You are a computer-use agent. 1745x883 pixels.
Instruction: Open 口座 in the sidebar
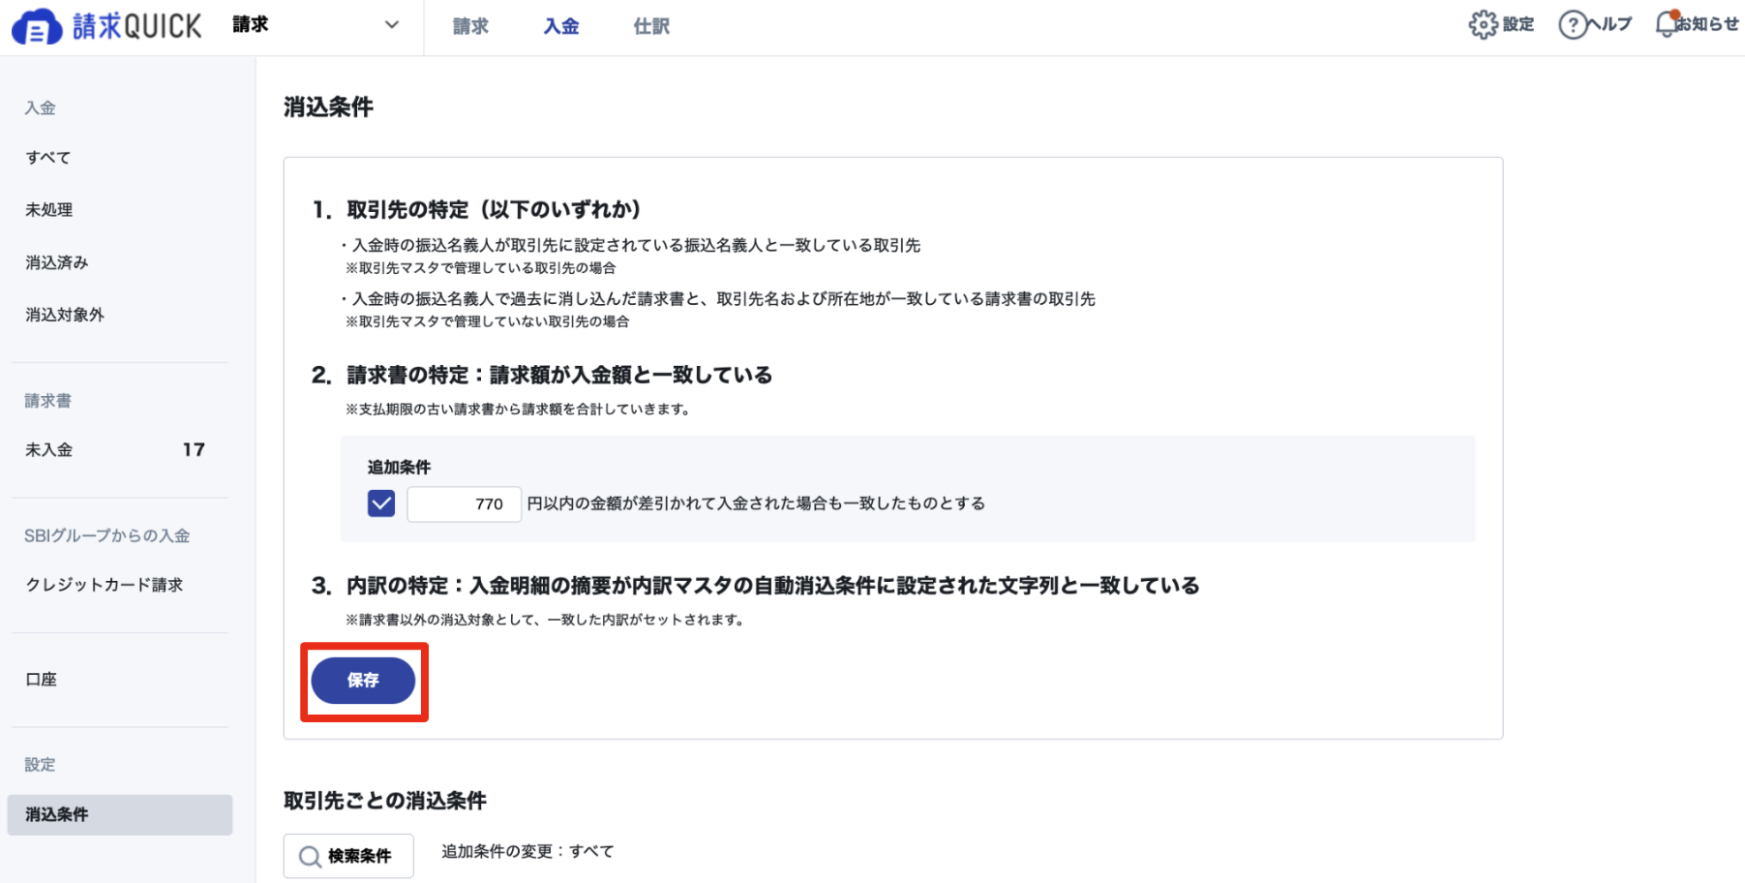pyautogui.click(x=42, y=680)
